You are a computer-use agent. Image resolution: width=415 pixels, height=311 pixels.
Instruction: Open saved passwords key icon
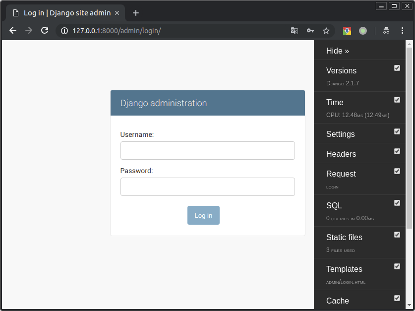coord(310,31)
